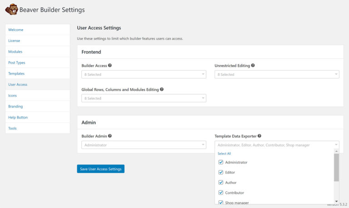The width and height of the screenshot is (349, 208).
Task: Click the help icon next to Builder Access
Action: tap(110, 65)
